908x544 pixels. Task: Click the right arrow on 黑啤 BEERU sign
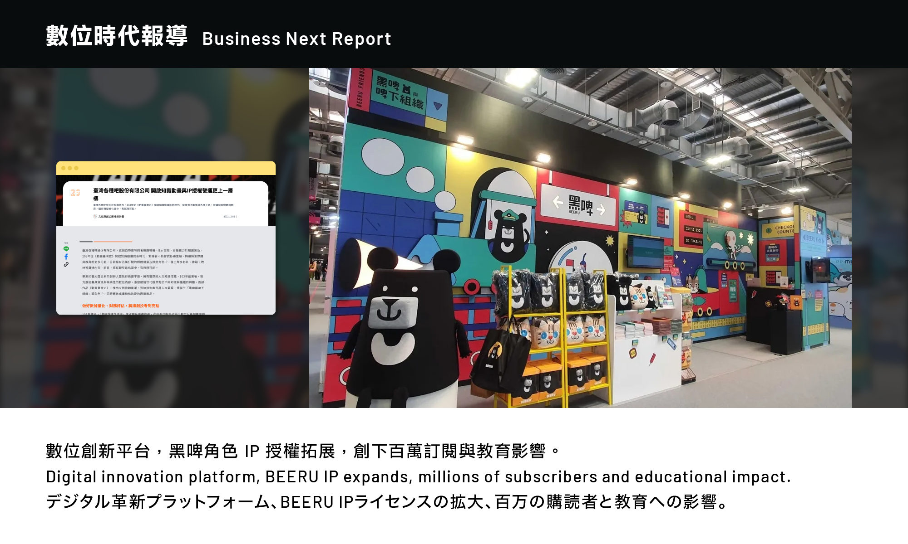coord(601,209)
